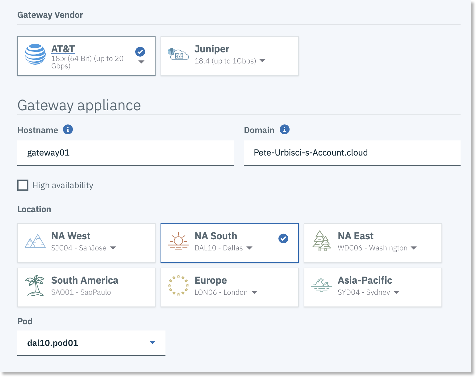476x377 pixels.
Task: Click the AT&T globe logo icon
Action: point(35,54)
